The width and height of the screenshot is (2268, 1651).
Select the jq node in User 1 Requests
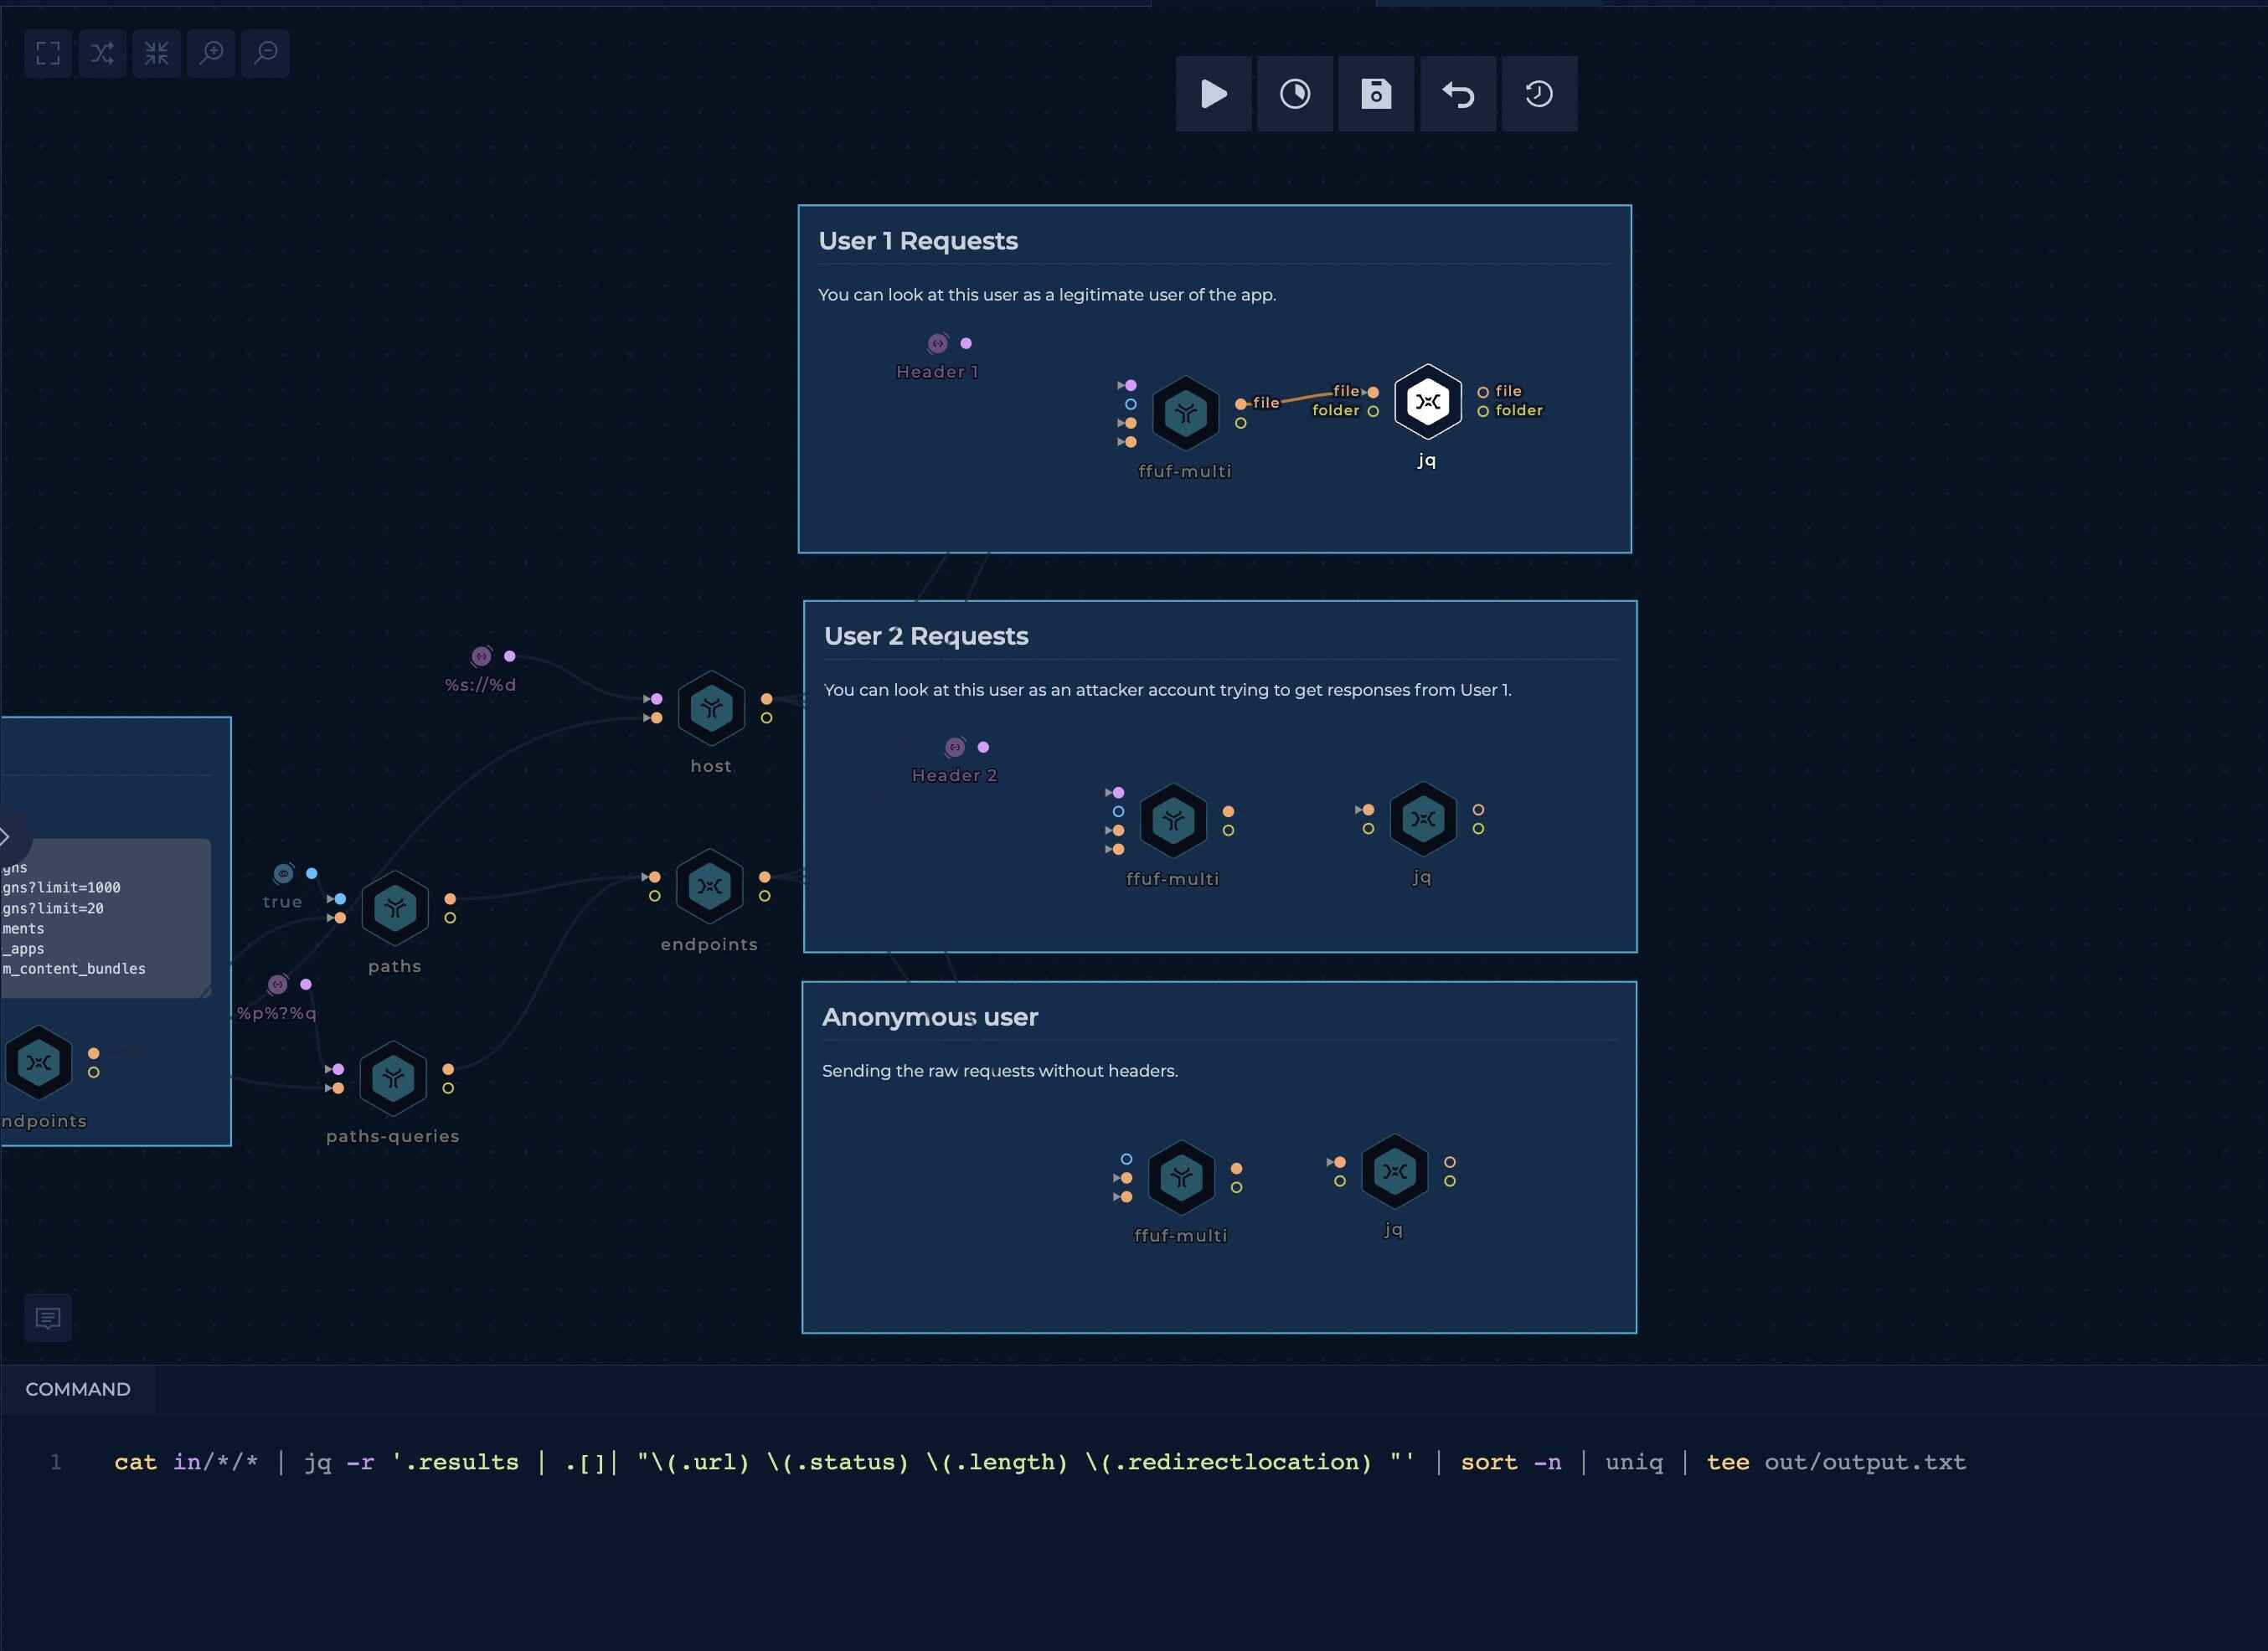[1428, 402]
